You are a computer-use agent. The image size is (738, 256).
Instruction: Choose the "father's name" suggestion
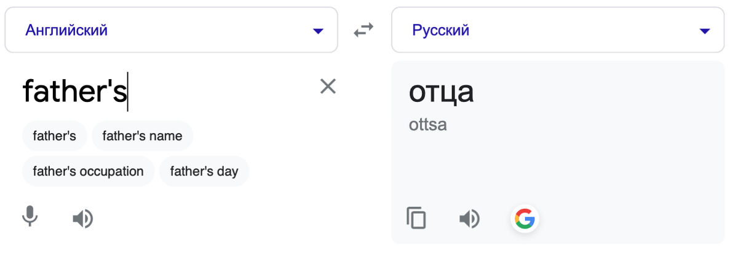(x=142, y=136)
